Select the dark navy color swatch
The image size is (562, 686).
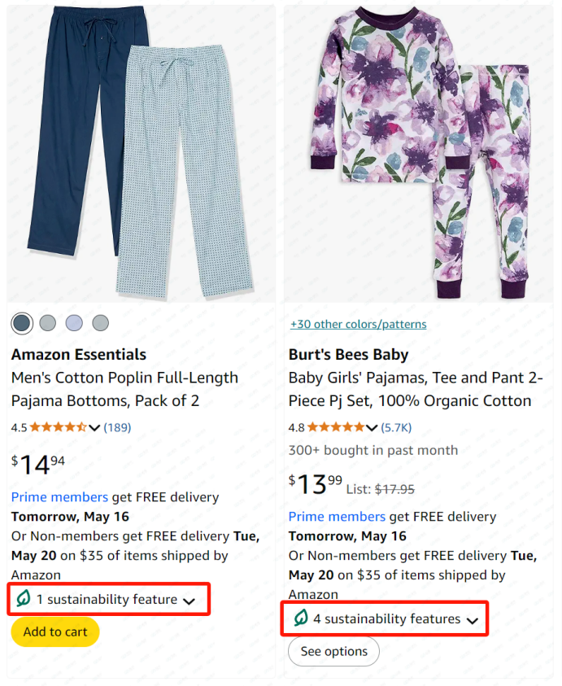click(22, 323)
